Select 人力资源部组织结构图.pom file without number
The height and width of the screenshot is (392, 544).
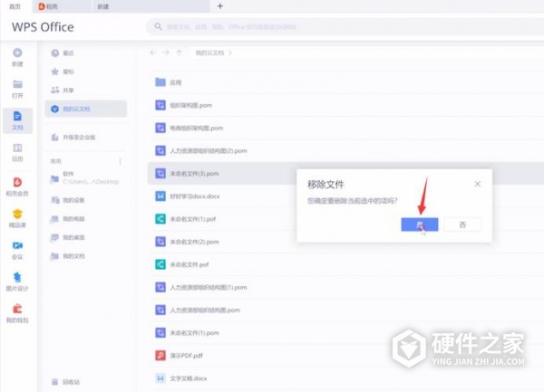(345, 310)
